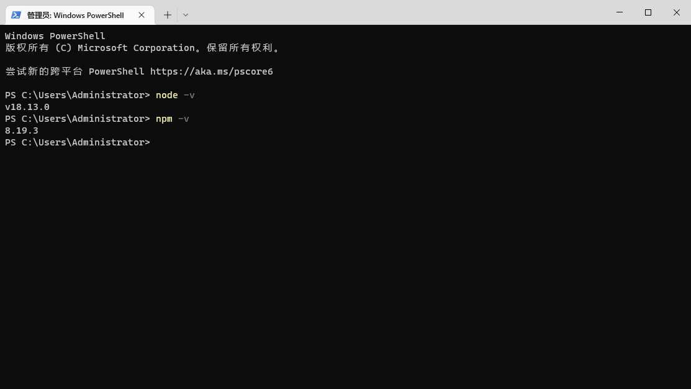The width and height of the screenshot is (691, 389).
Task: Open the https://aka.ms/pscore6 link
Action: point(211,71)
